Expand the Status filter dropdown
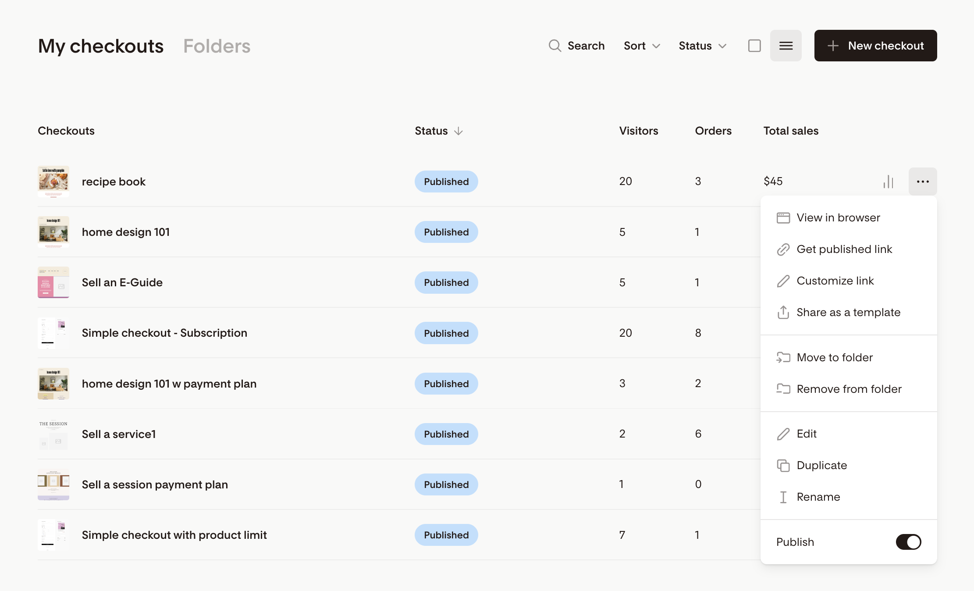The width and height of the screenshot is (974, 591). 702,46
